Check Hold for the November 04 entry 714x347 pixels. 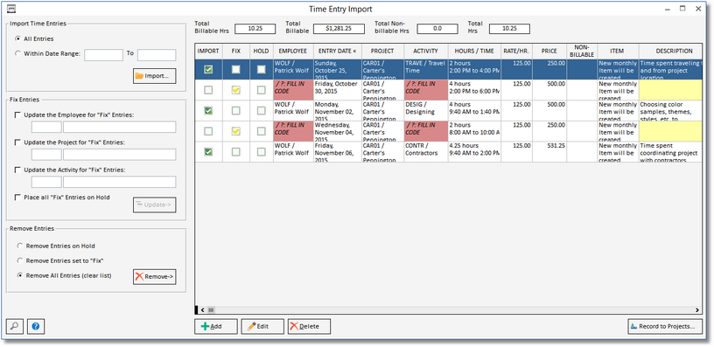[261, 131]
